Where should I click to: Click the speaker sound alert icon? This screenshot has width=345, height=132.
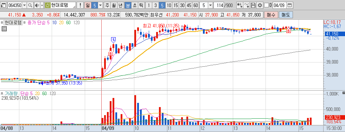pos(37,5)
